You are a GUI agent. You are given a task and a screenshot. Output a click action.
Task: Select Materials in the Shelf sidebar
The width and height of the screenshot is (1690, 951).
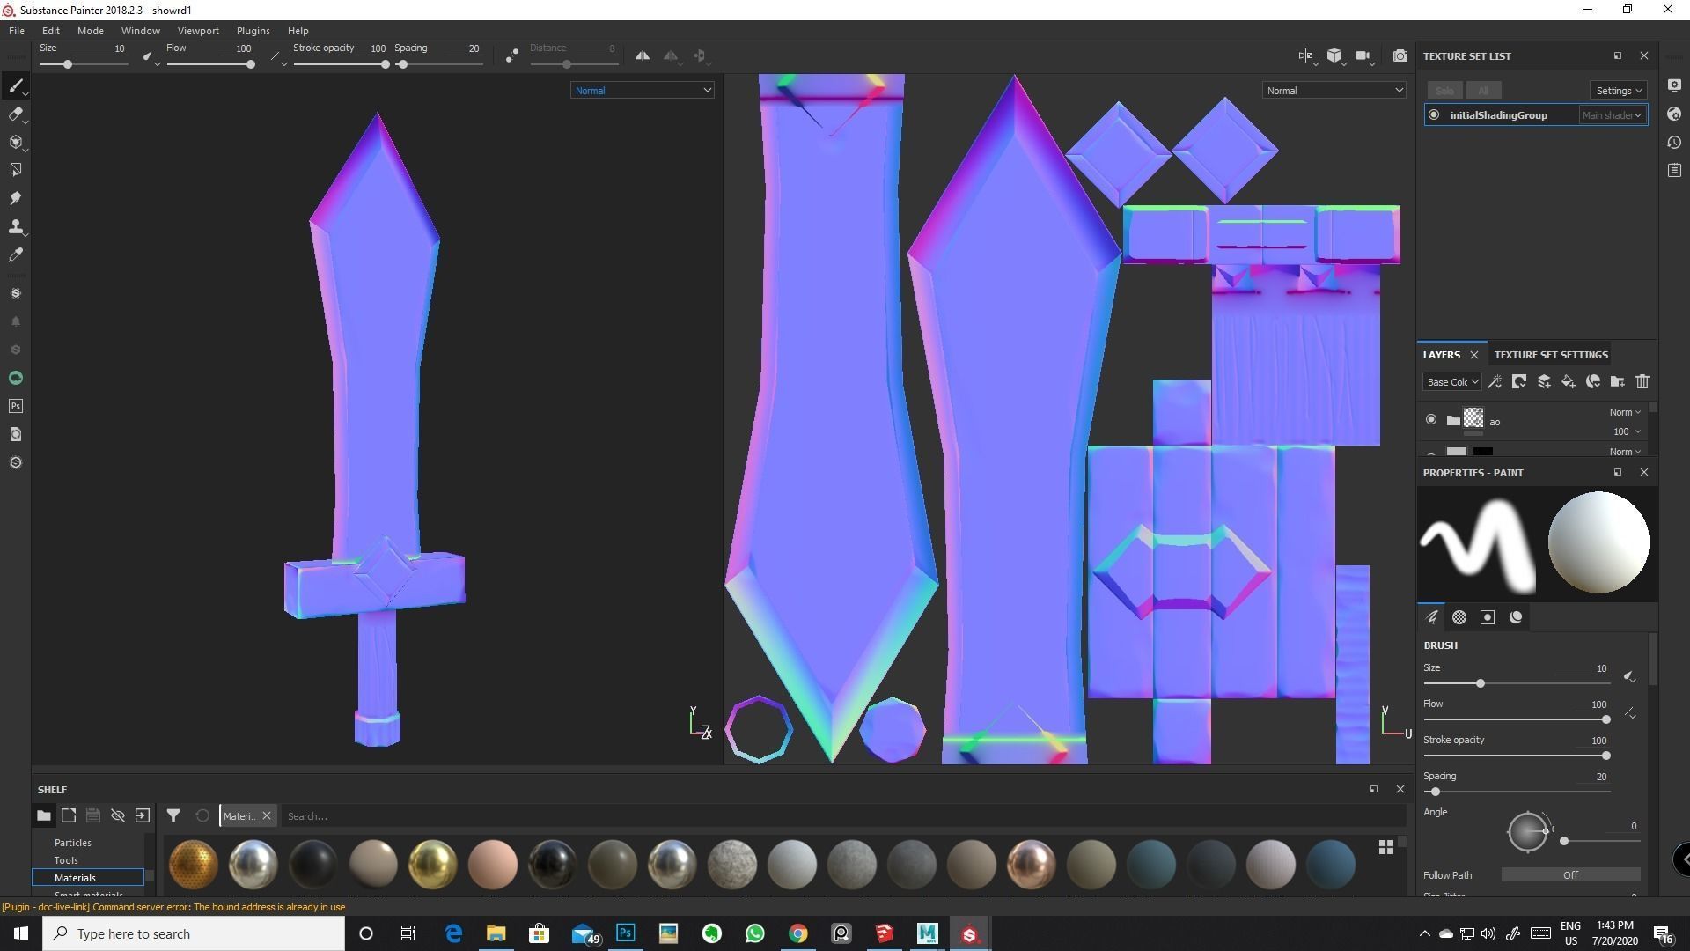pyautogui.click(x=75, y=877)
